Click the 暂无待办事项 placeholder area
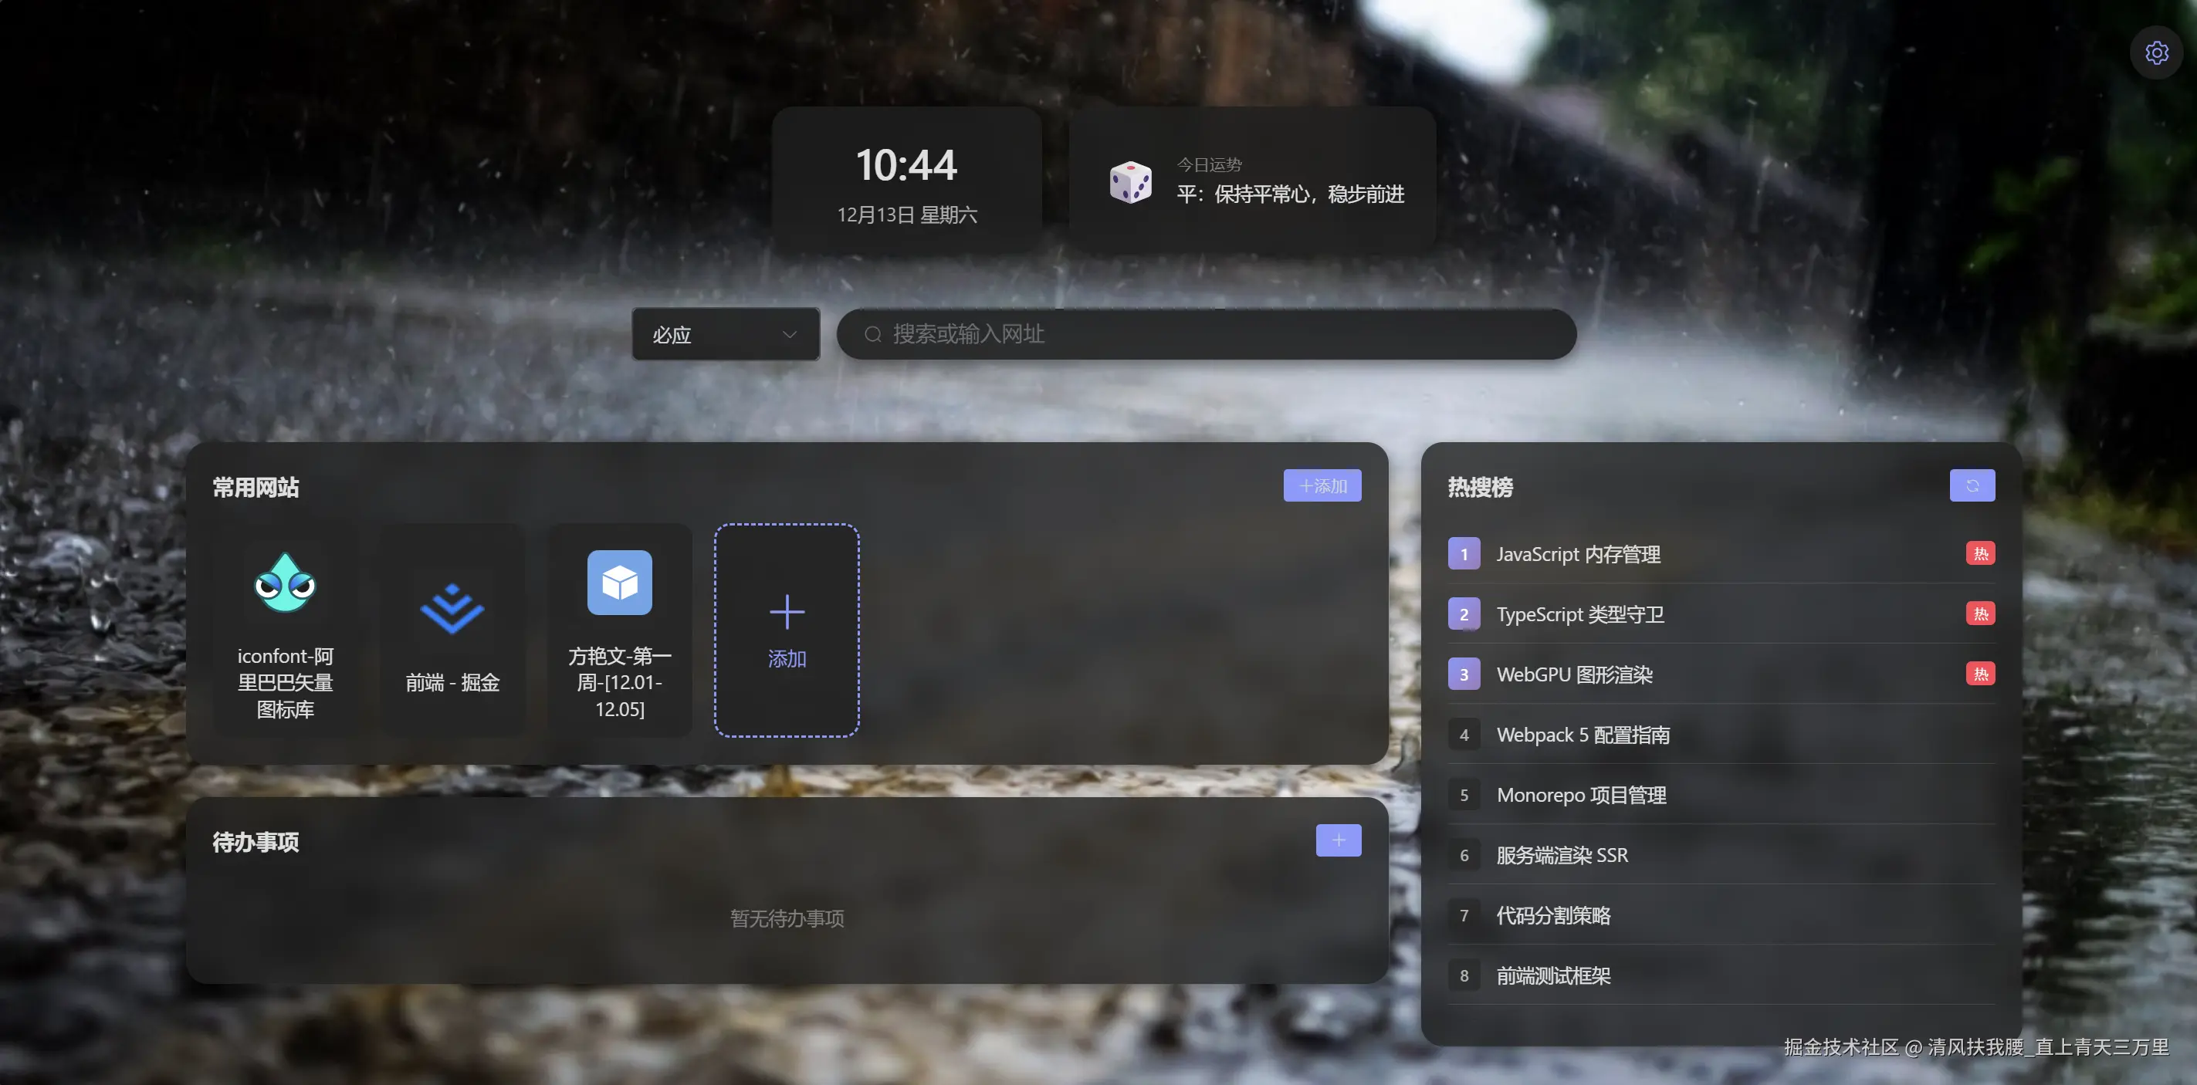 [x=787, y=918]
